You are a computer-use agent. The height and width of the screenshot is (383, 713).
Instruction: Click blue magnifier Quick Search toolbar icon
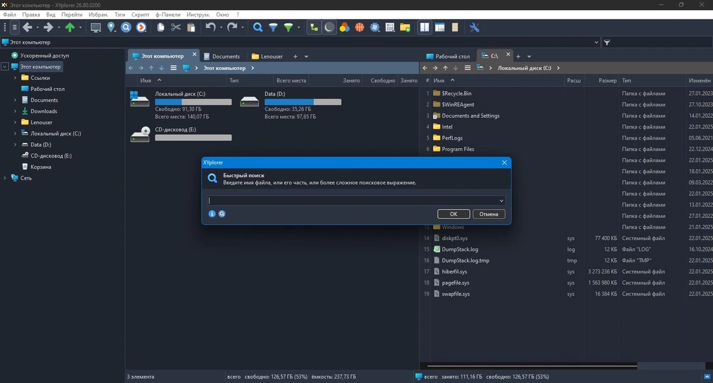(x=258, y=27)
